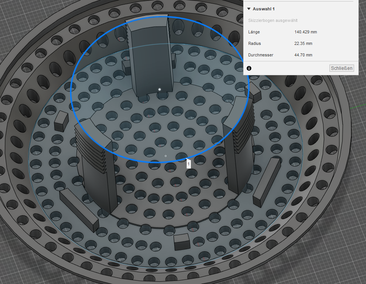Select the Länge value 140.429 mm
Screen dimensions: 366x284
pyautogui.click(x=306, y=32)
